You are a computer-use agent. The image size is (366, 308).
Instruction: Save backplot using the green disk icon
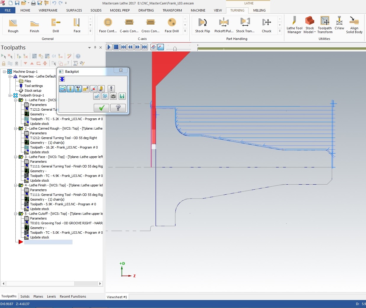click(122, 96)
